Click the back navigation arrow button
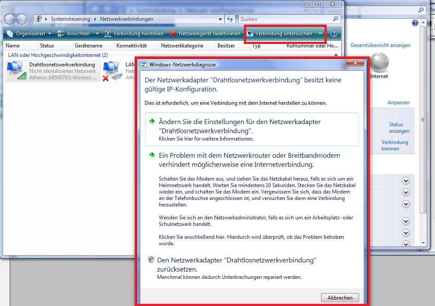This screenshot has height=306, width=435. 10,19
